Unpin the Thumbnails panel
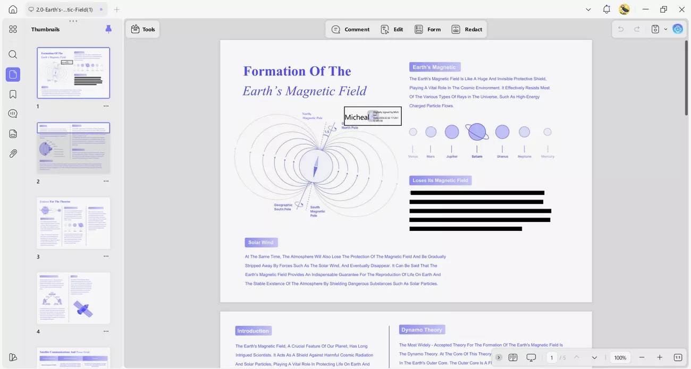Image resolution: width=691 pixels, height=369 pixels. click(108, 29)
